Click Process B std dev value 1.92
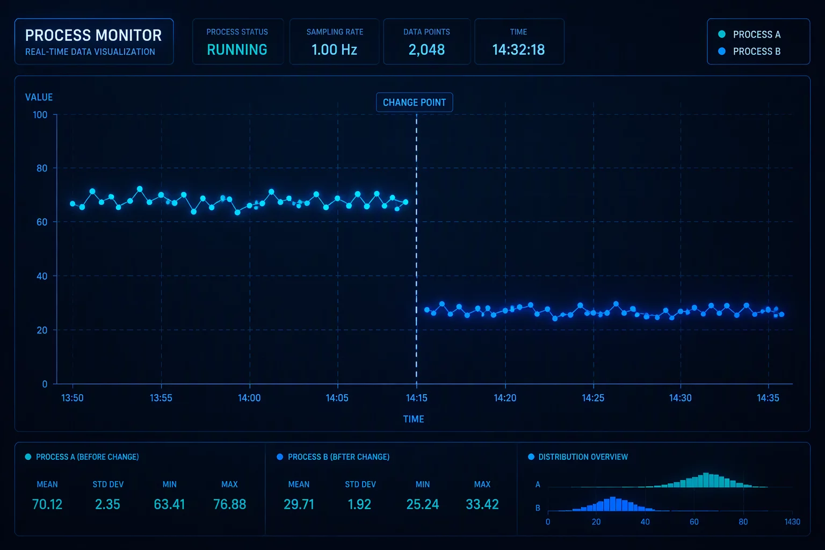The image size is (825, 550). click(x=359, y=504)
